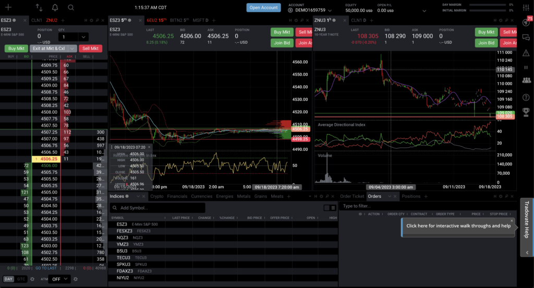Screen dimensions: 534x288
Task: Open the Orders tab dropdown chevron
Action: click(389, 196)
